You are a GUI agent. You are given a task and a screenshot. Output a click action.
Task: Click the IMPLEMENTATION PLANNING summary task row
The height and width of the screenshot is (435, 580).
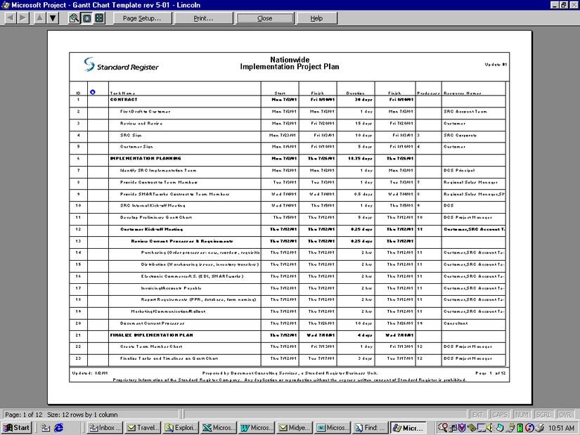[288, 159]
